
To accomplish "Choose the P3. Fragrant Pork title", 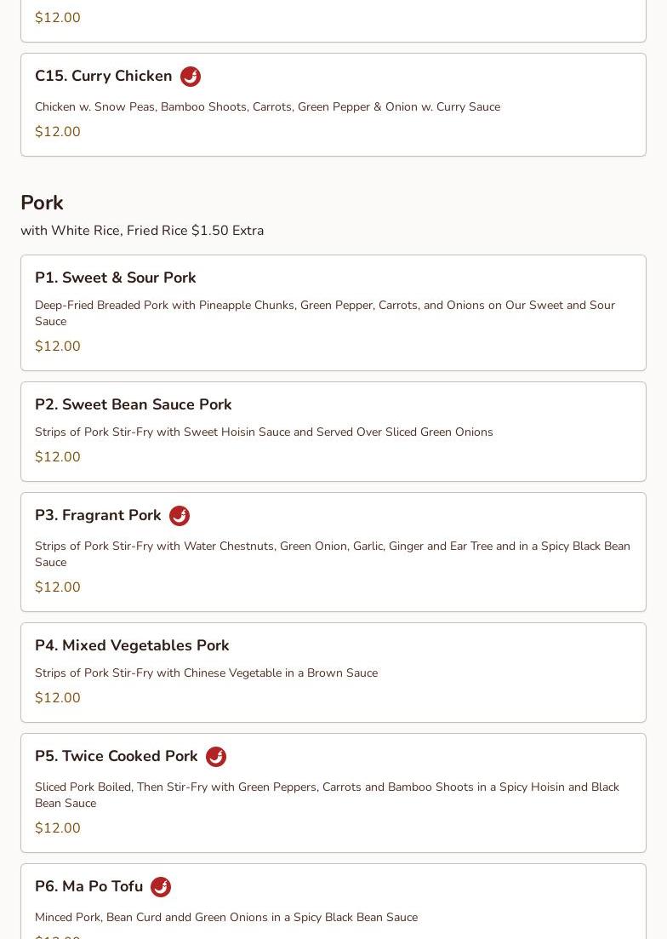I will point(98,515).
